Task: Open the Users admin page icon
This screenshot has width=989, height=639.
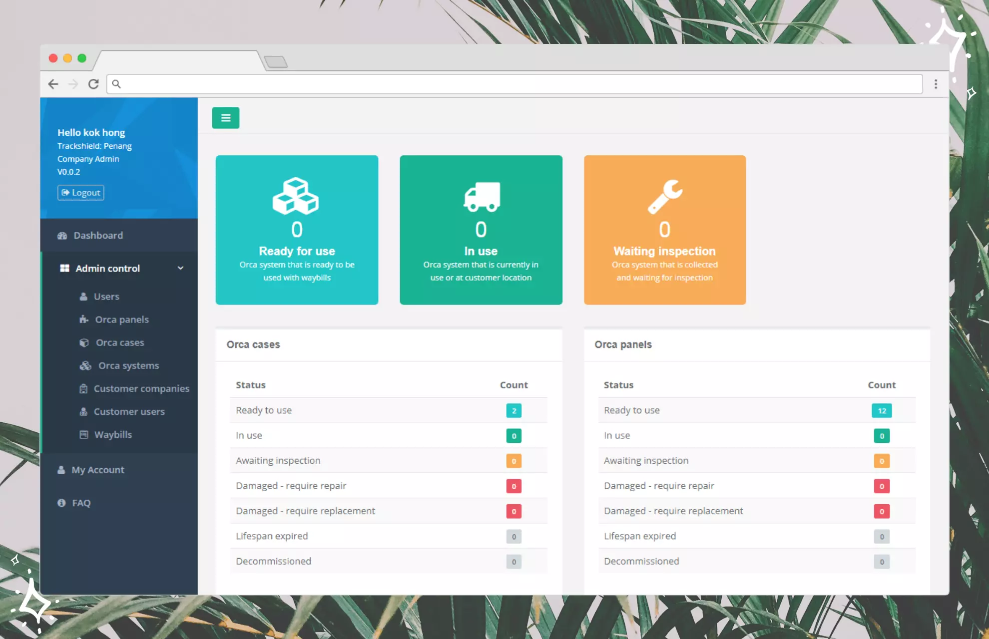Action: tap(83, 296)
